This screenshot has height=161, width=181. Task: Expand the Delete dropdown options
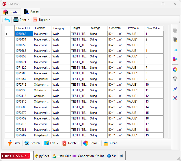tap(71, 143)
